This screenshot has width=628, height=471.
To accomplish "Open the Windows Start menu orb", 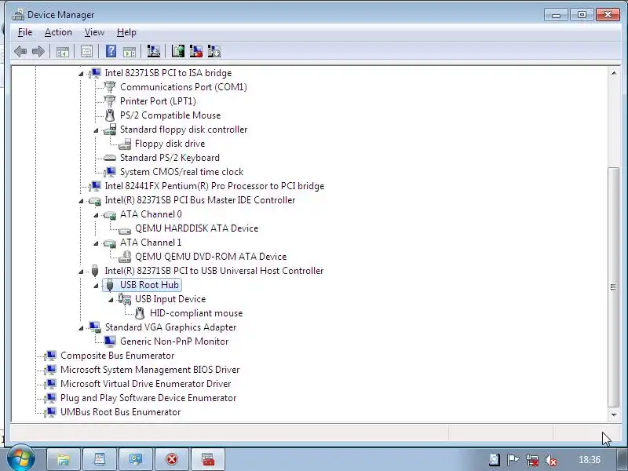I will pos(20,458).
